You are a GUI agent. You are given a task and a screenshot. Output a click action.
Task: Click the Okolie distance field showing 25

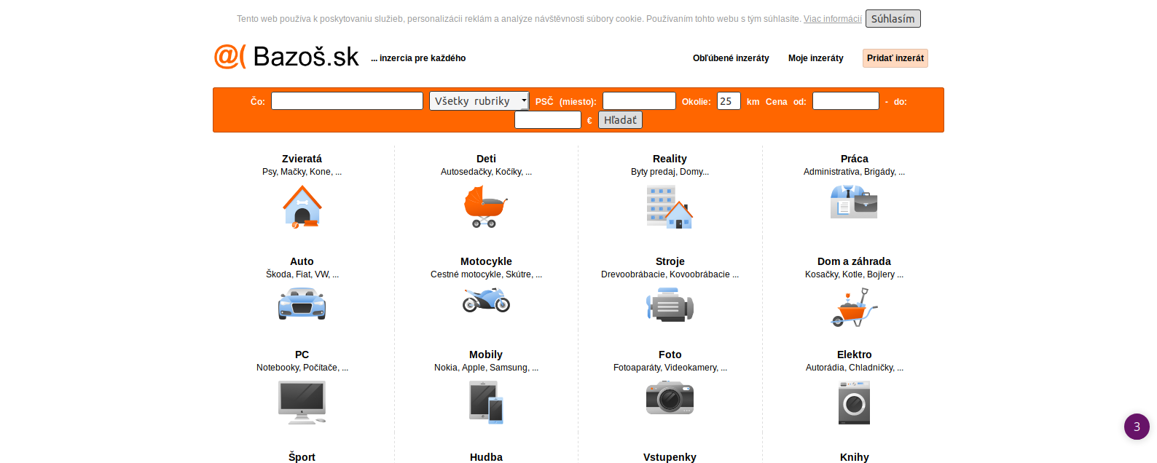(x=729, y=101)
